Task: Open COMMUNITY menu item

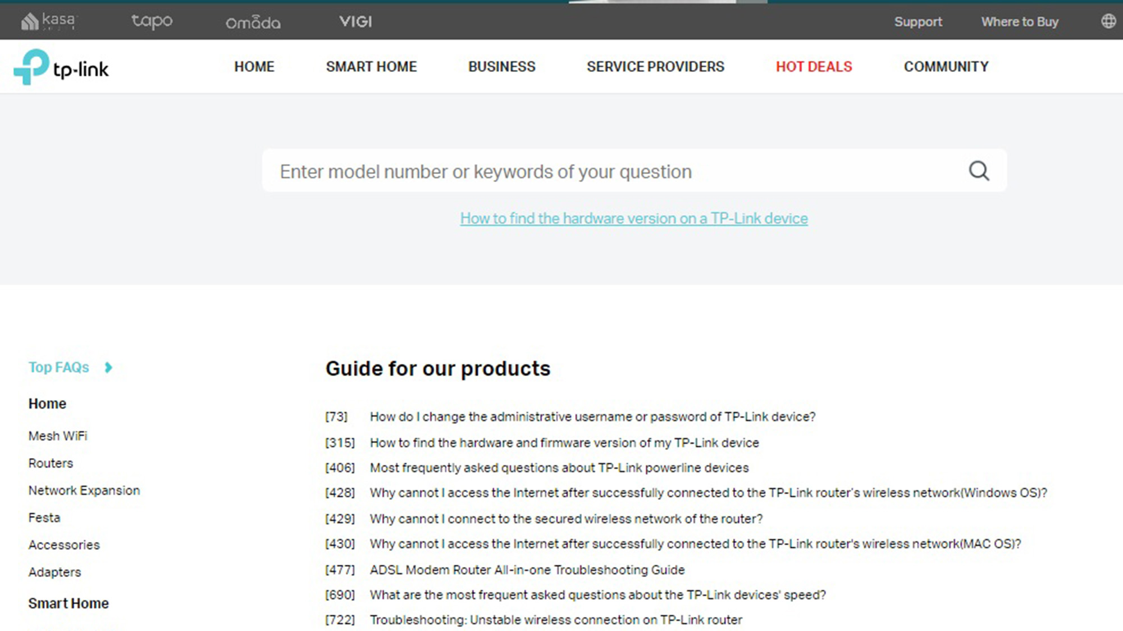Action: click(x=946, y=66)
